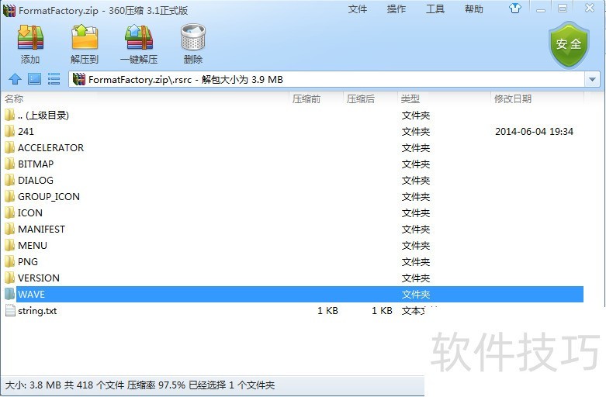Open the 帮助 menu

tap(474, 9)
